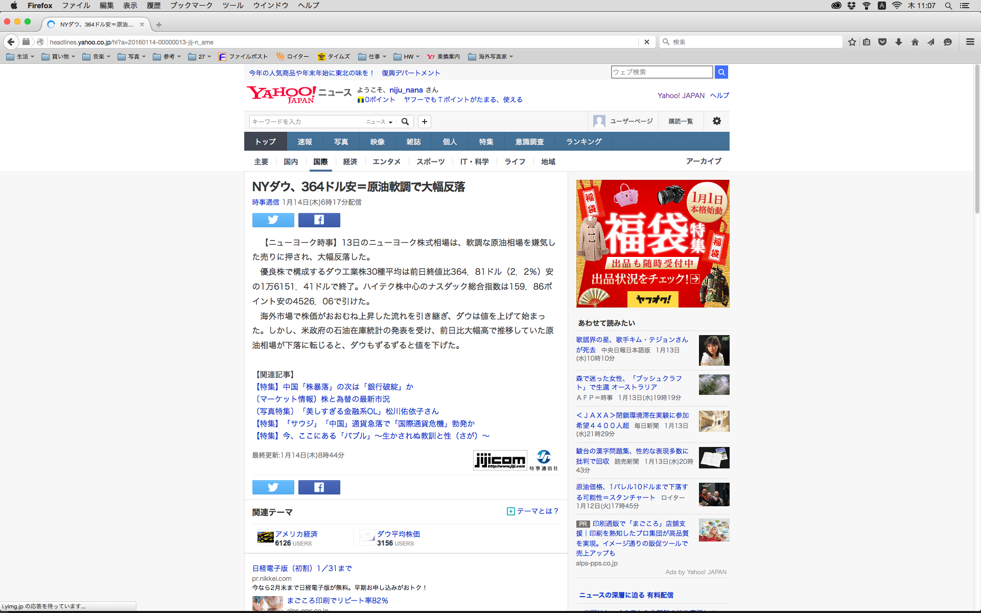This screenshot has width=981, height=613.
Task: Expand the ニュース search category dropdown
Action: point(379,122)
